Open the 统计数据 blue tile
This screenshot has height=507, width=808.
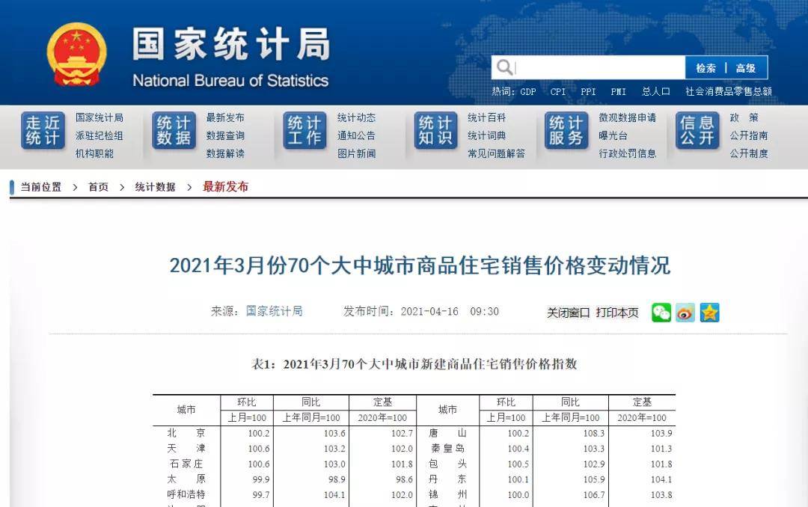point(174,130)
